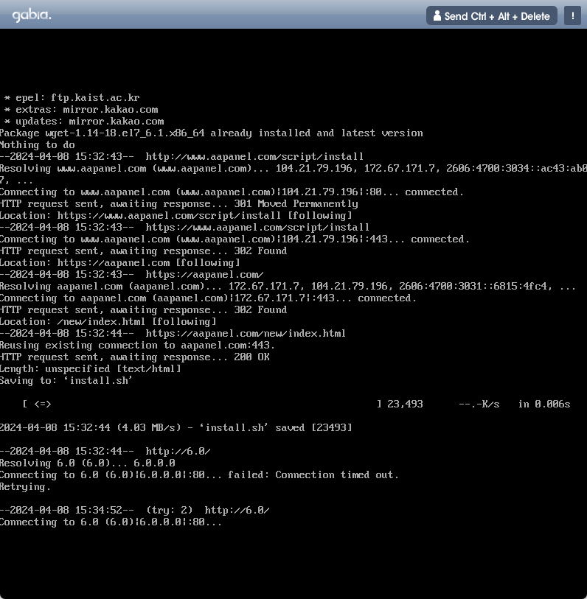Click the 'Retrying.' line
Image resolution: width=587 pixels, height=599 pixels.
[25, 487]
